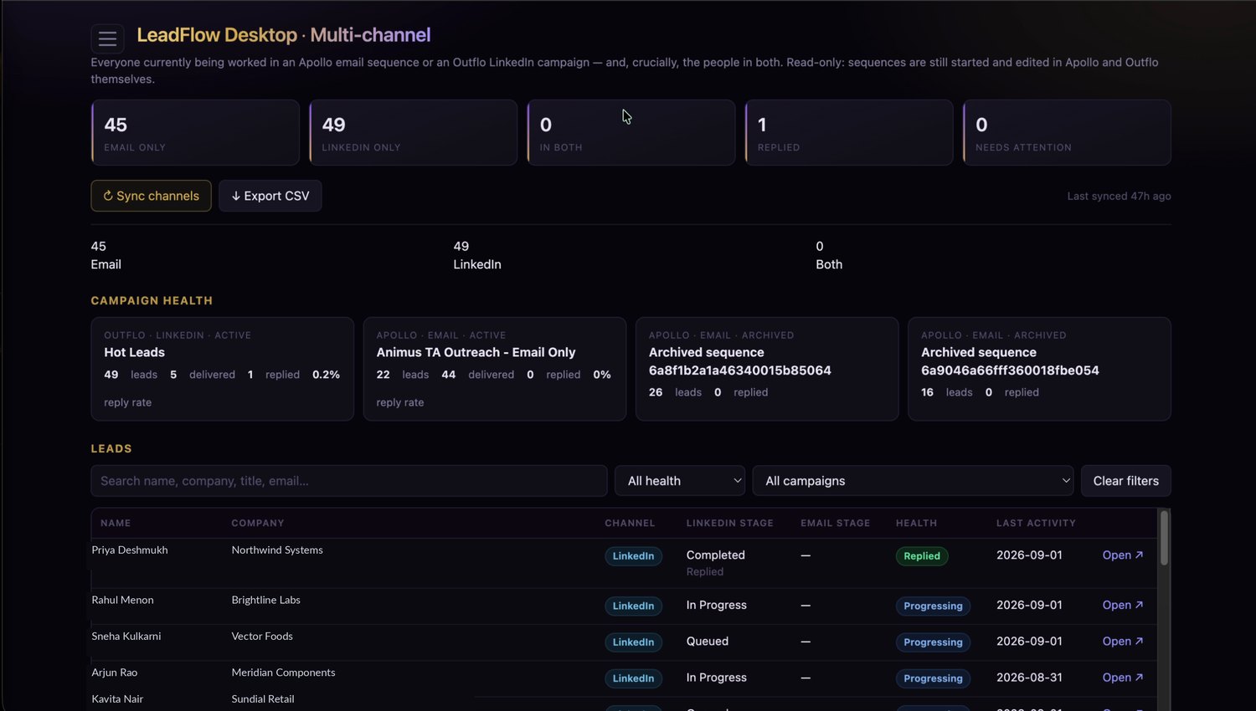
Task: Click LinkedIn channel badge for Sneha Kulkarni
Action: tap(633, 642)
